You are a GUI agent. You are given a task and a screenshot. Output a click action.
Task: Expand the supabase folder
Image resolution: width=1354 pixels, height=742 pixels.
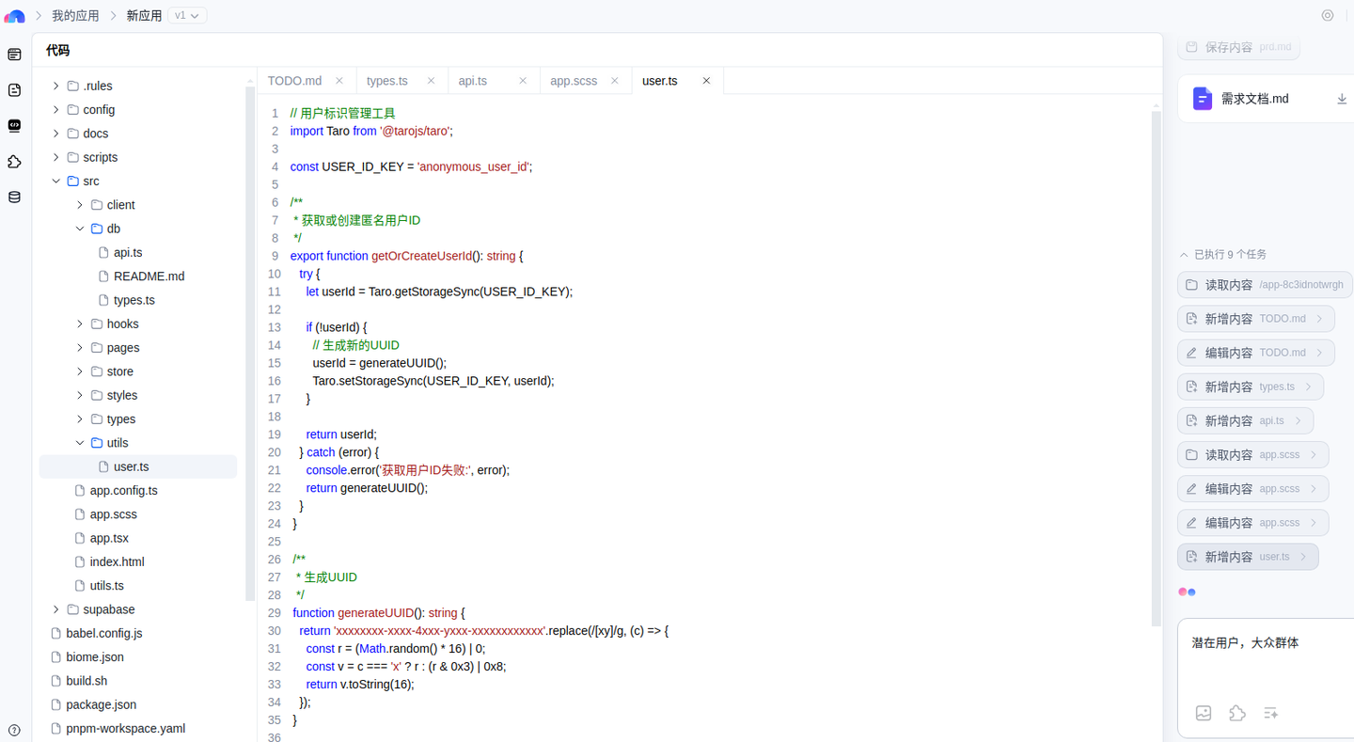pos(56,609)
